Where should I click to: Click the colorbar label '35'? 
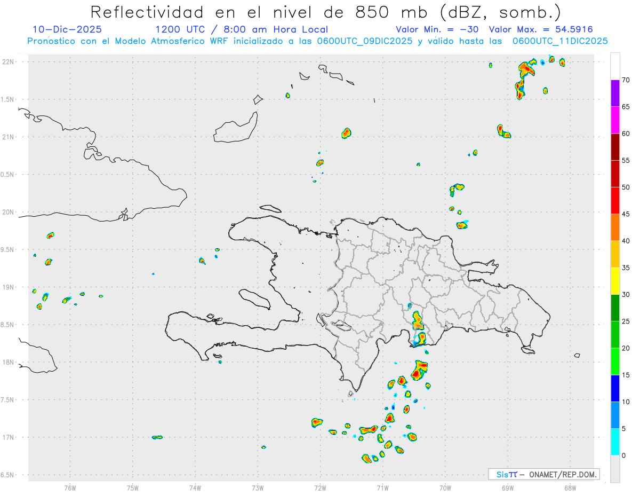(x=626, y=268)
